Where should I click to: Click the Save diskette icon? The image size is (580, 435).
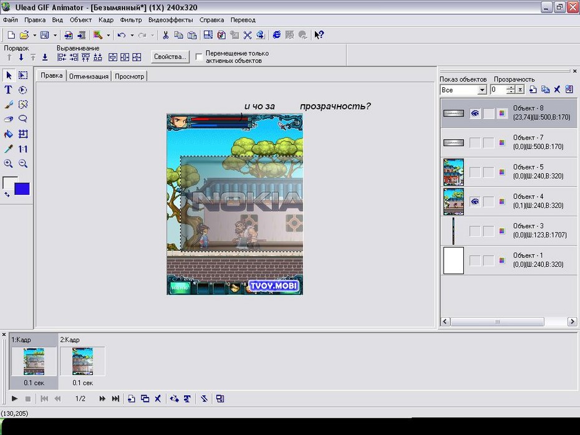click(45, 35)
